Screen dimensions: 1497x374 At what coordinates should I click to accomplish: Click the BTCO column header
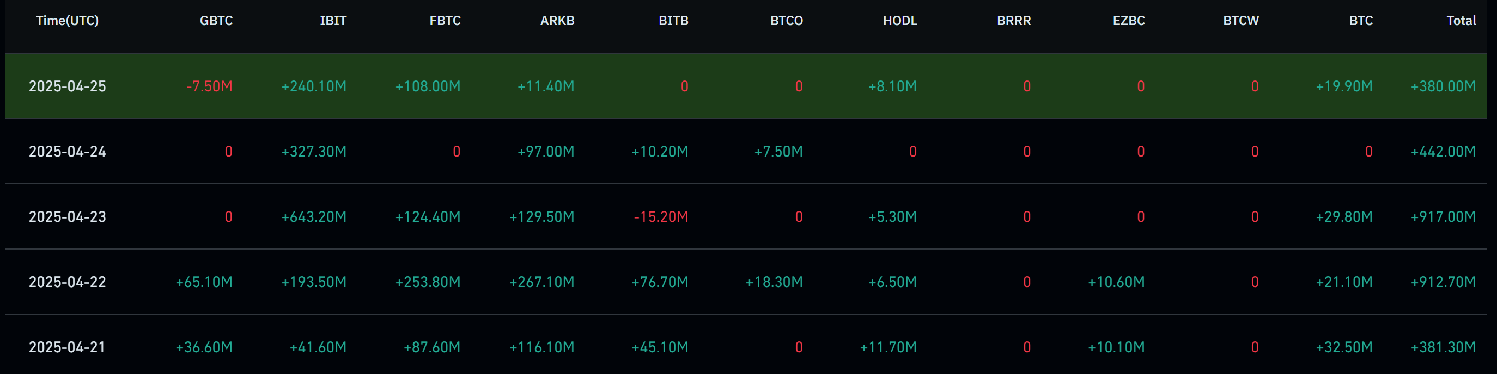click(786, 21)
